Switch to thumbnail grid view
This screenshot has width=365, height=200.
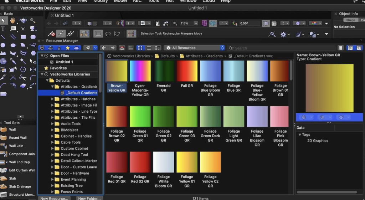click(140, 48)
